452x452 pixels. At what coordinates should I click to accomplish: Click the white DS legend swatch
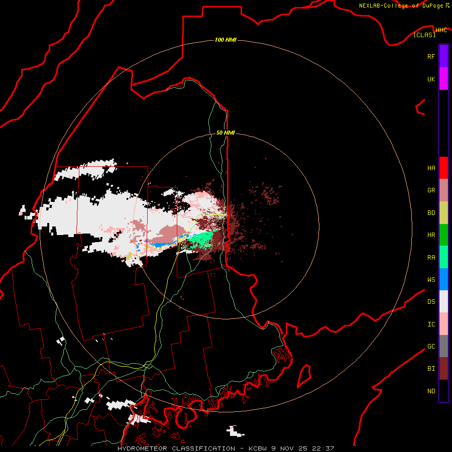[443, 301]
